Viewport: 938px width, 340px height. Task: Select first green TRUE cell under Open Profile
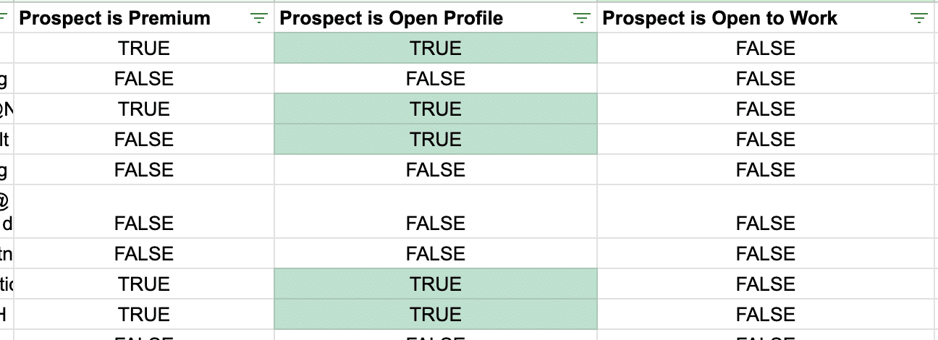(x=435, y=48)
